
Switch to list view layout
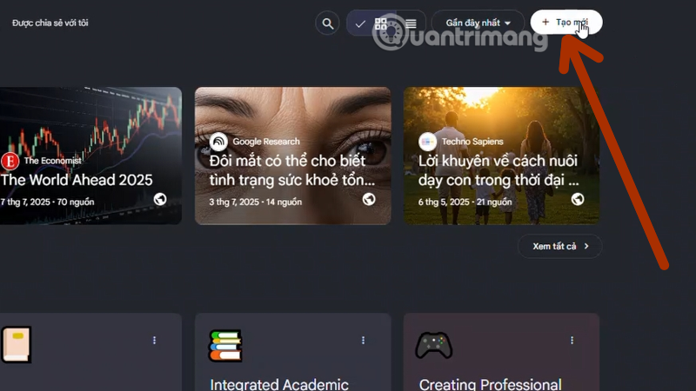point(411,23)
